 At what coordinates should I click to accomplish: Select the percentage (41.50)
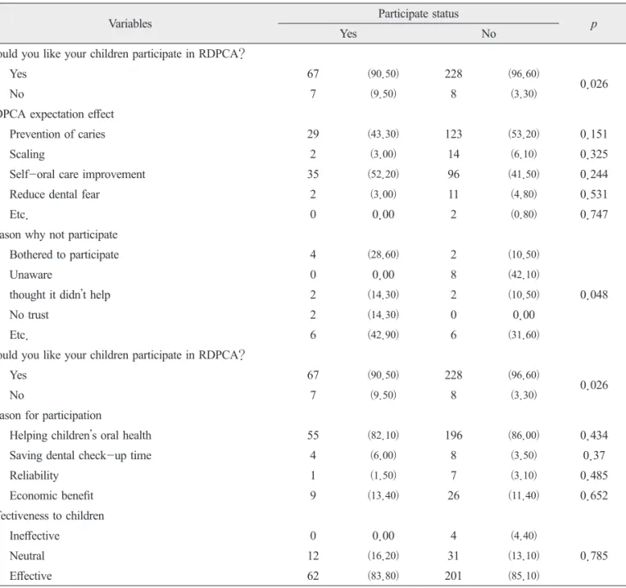coord(524,174)
